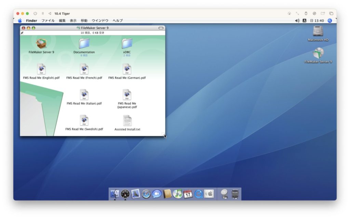Screen dimensions: 350x218
Task: Open the Trash in the Dock
Action: (235, 194)
